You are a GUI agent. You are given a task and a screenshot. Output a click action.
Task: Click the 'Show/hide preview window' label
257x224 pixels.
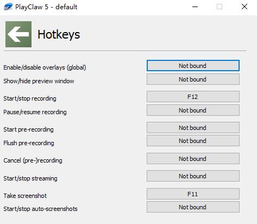pos(39,81)
